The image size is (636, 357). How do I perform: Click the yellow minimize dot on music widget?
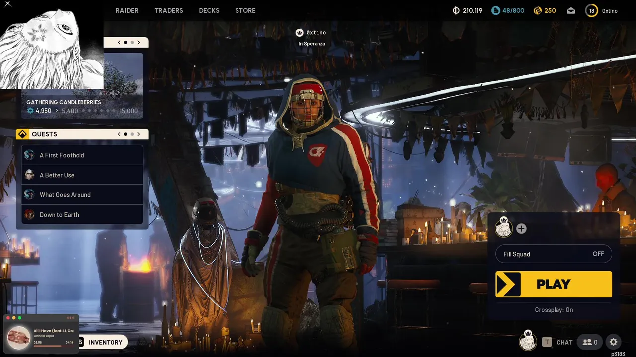(14, 317)
